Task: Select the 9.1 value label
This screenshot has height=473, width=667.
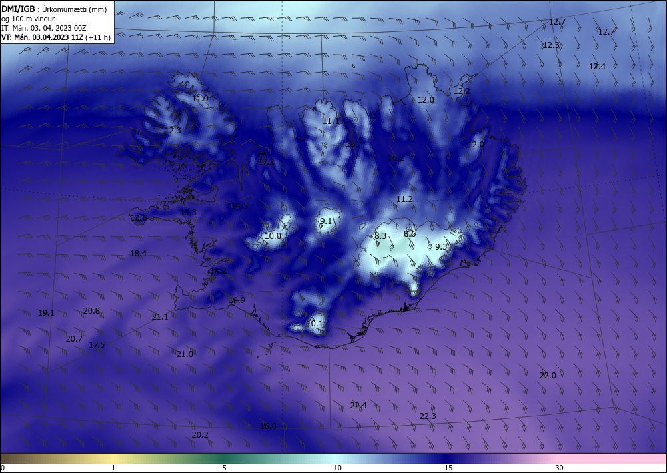Action: point(326,221)
